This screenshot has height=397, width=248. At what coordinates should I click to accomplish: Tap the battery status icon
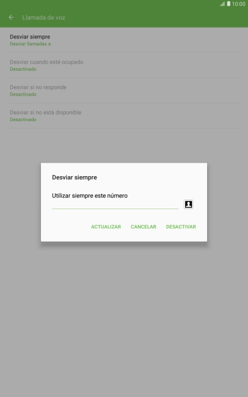pos(228,4)
